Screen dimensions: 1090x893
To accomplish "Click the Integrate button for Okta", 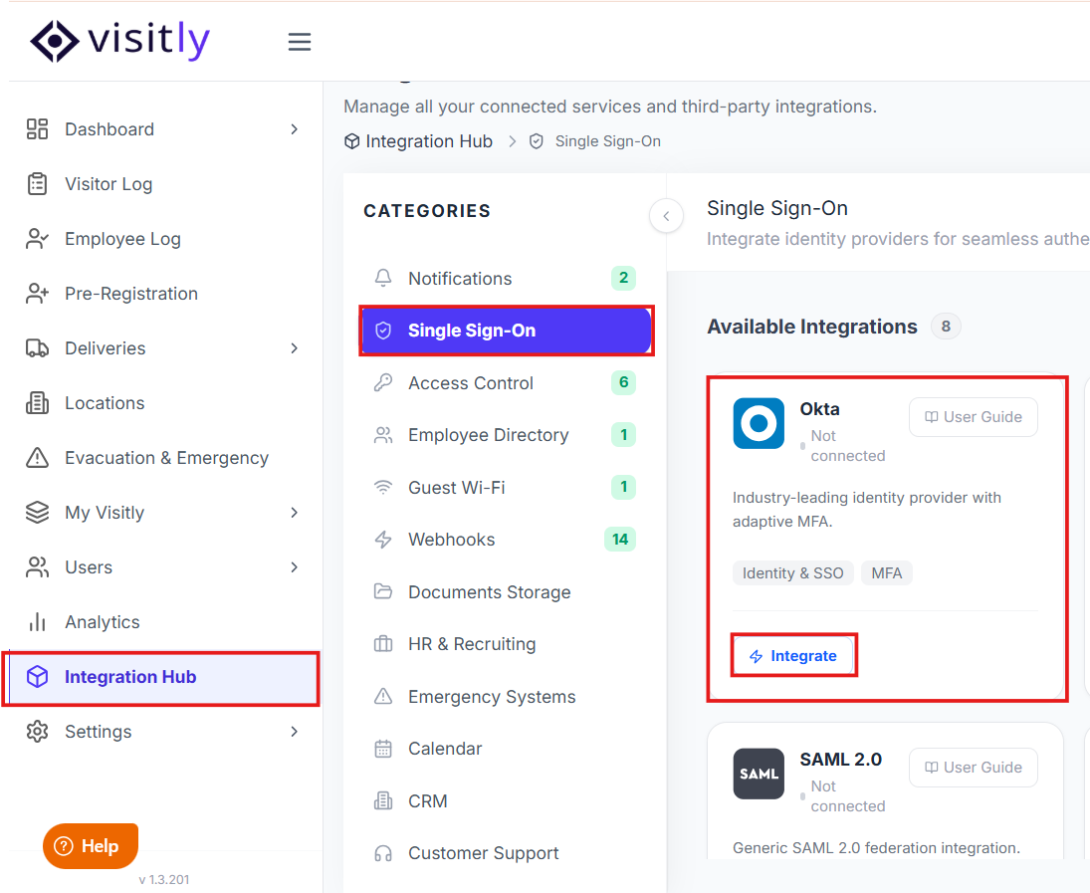I will click(793, 656).
